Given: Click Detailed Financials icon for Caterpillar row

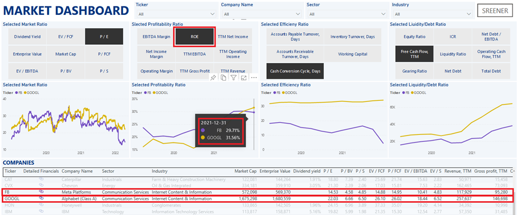Looking at the screenshot, I should 41,179.
